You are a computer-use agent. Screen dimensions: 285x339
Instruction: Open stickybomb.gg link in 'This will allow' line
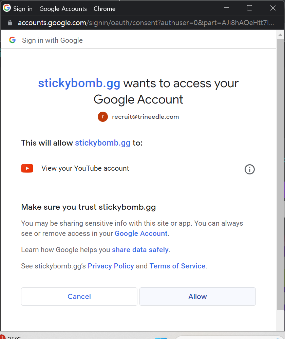pyautogui.click(x=102, y=143)
